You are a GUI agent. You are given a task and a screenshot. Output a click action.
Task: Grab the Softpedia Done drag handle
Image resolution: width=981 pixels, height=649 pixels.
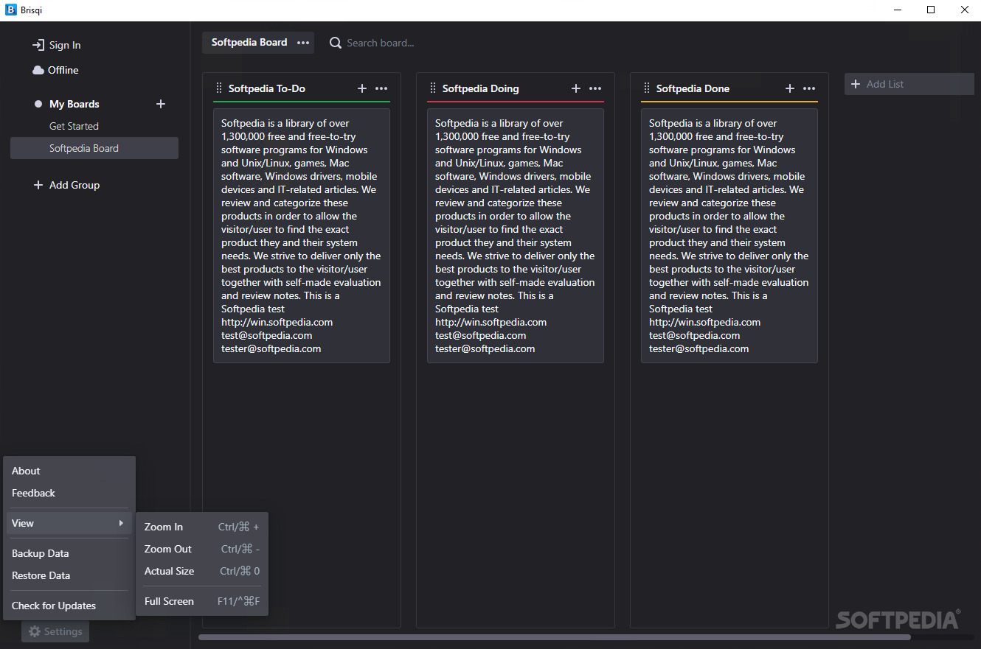click(647, 88)
